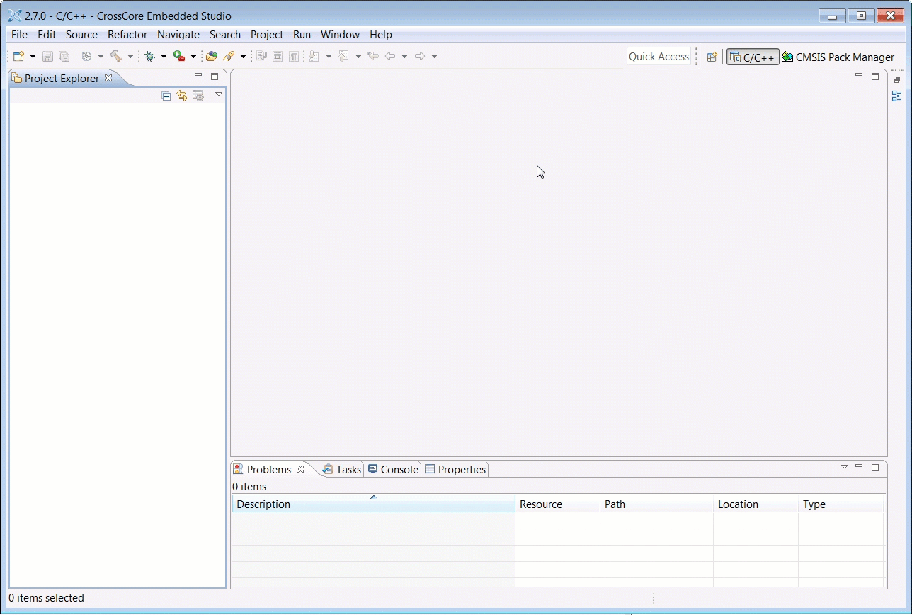Open the Navigate menu
This screenshot has height=615, width=912.
[x=178, y=35]
